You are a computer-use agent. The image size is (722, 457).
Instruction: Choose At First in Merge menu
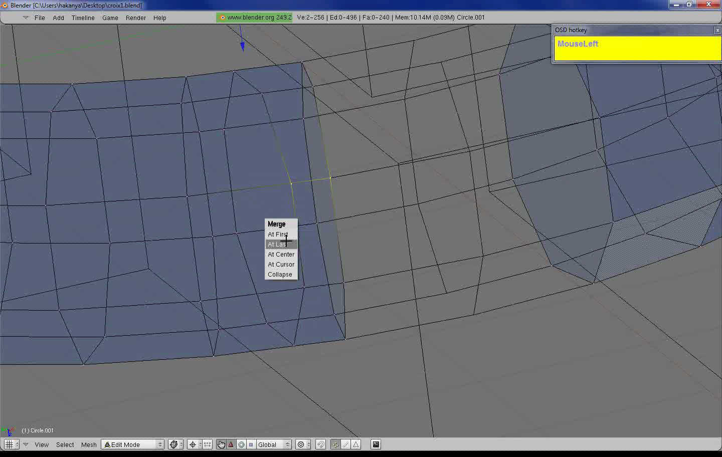click(x=281, y=234)
